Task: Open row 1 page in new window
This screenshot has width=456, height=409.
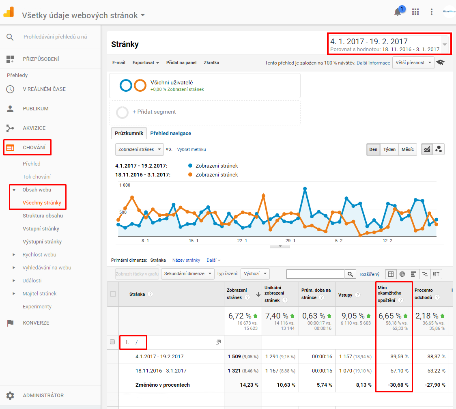Action: [x=218, y=342]
